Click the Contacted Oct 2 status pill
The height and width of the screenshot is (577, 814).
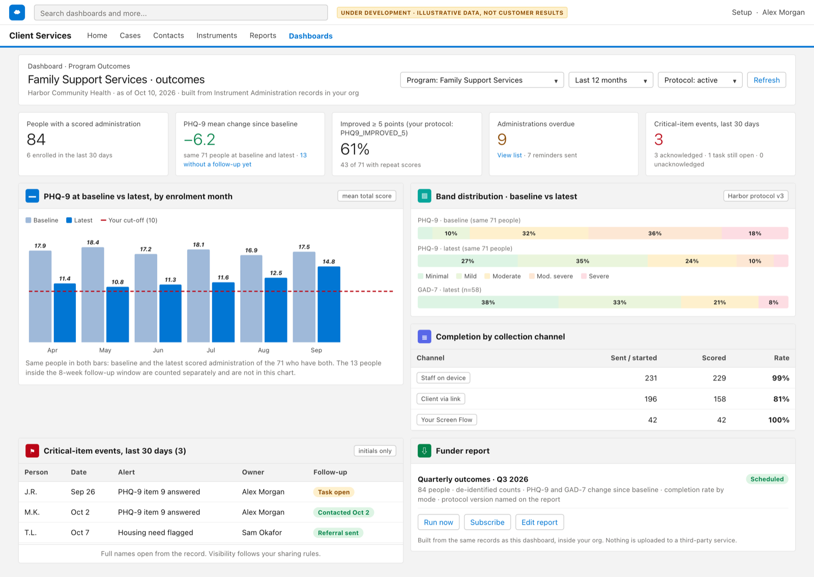(344, 512)
